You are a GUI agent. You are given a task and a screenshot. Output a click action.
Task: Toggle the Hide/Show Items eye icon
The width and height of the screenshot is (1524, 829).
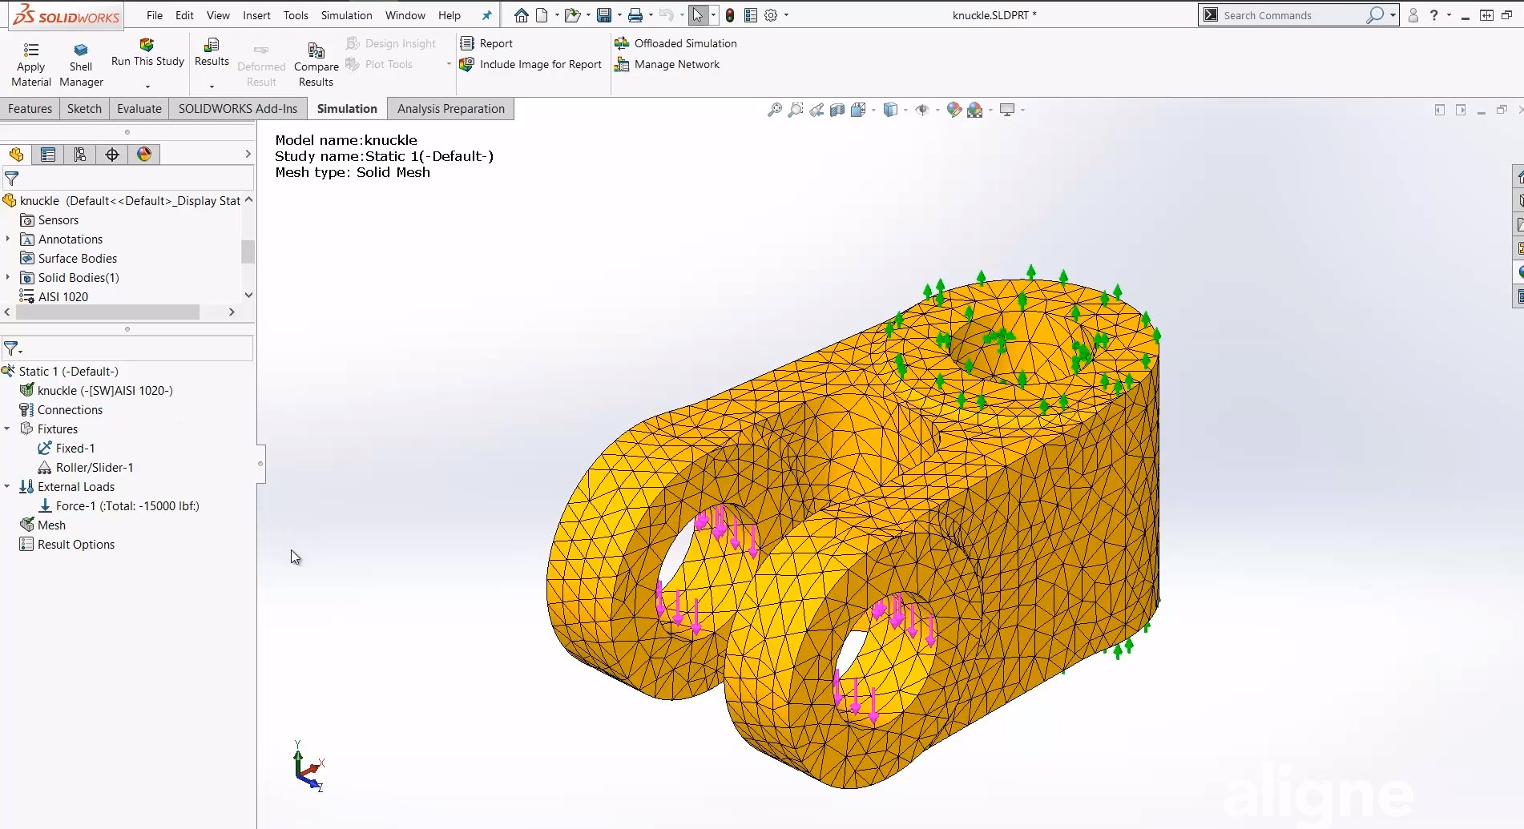pos(922,110)
